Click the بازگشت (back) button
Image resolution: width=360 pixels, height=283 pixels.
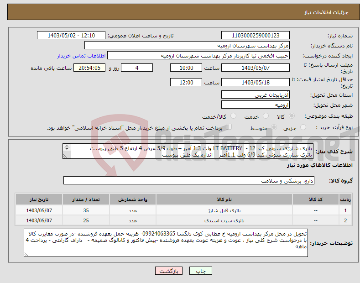click(x=169, y=271)
